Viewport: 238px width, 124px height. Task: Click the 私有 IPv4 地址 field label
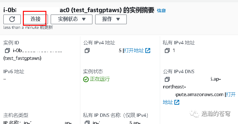coord(179,43)
